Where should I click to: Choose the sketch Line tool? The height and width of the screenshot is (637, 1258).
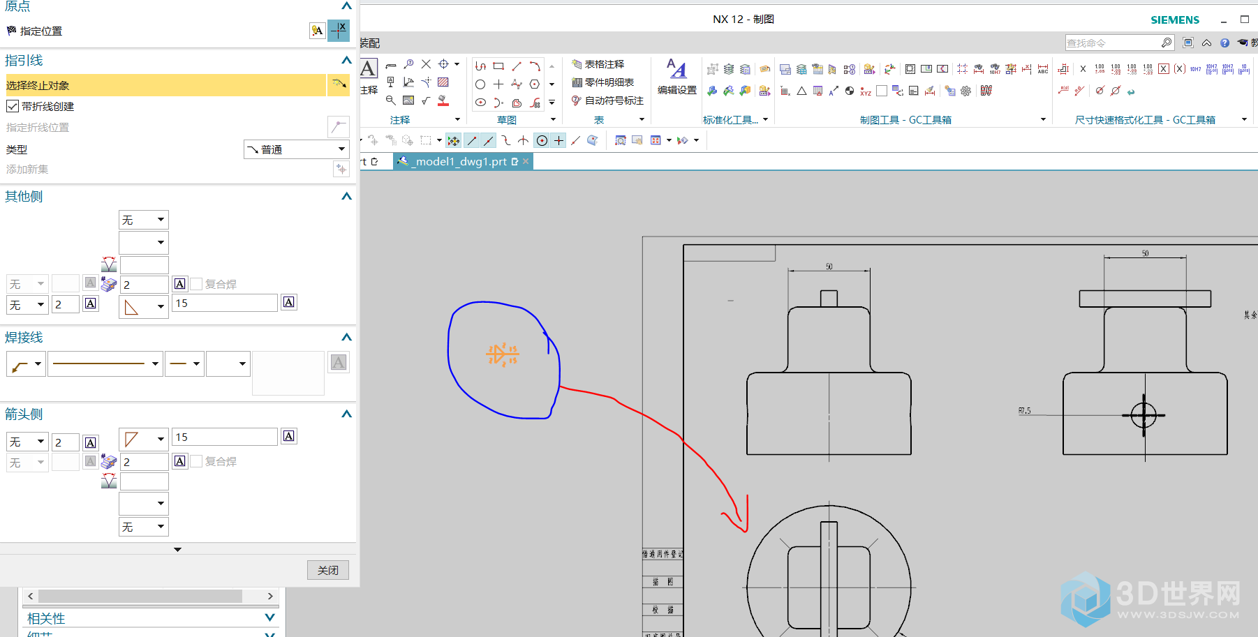click(x=517, y=66)
